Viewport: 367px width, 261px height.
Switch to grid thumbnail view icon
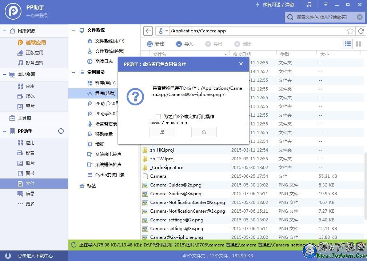click(x=359, y=44)
